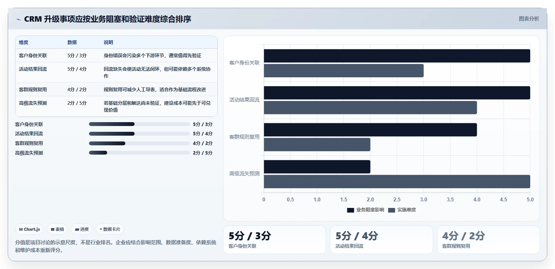Click the 客群规则复用 progress bar
The width and height of the screenshot is (555, 269).
139,143
